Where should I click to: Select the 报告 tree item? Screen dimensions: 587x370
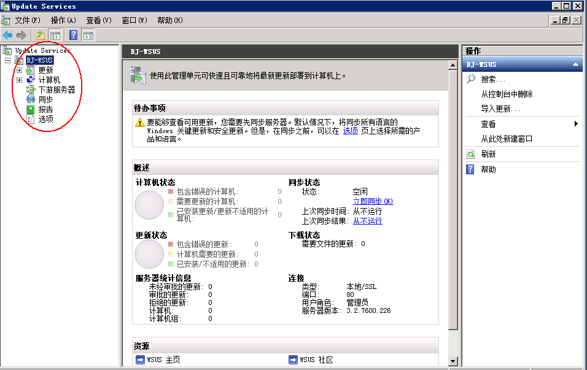point(45,109)
